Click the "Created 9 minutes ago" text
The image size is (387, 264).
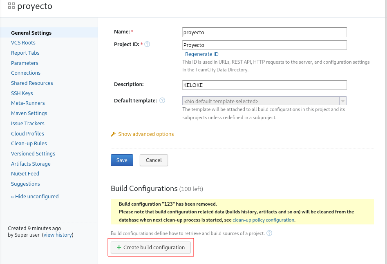[34, 228]
